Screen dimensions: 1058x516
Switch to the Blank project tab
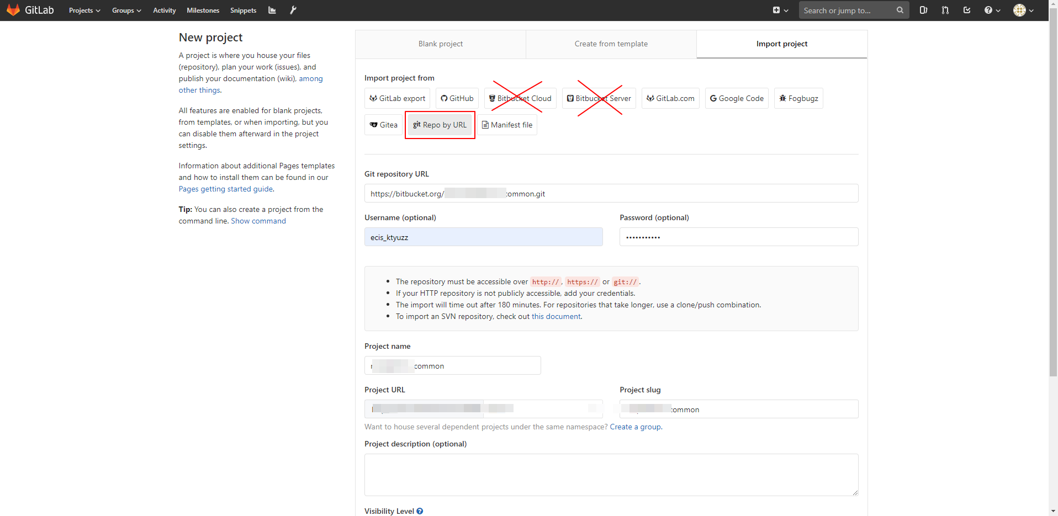pyautogui.click(x=441, y=44)
